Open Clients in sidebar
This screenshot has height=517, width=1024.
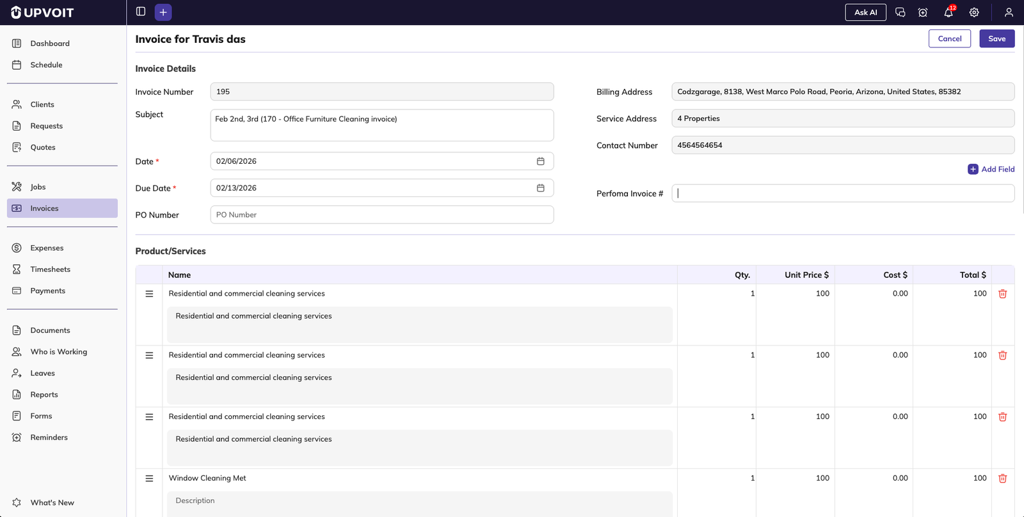point(62,104)
